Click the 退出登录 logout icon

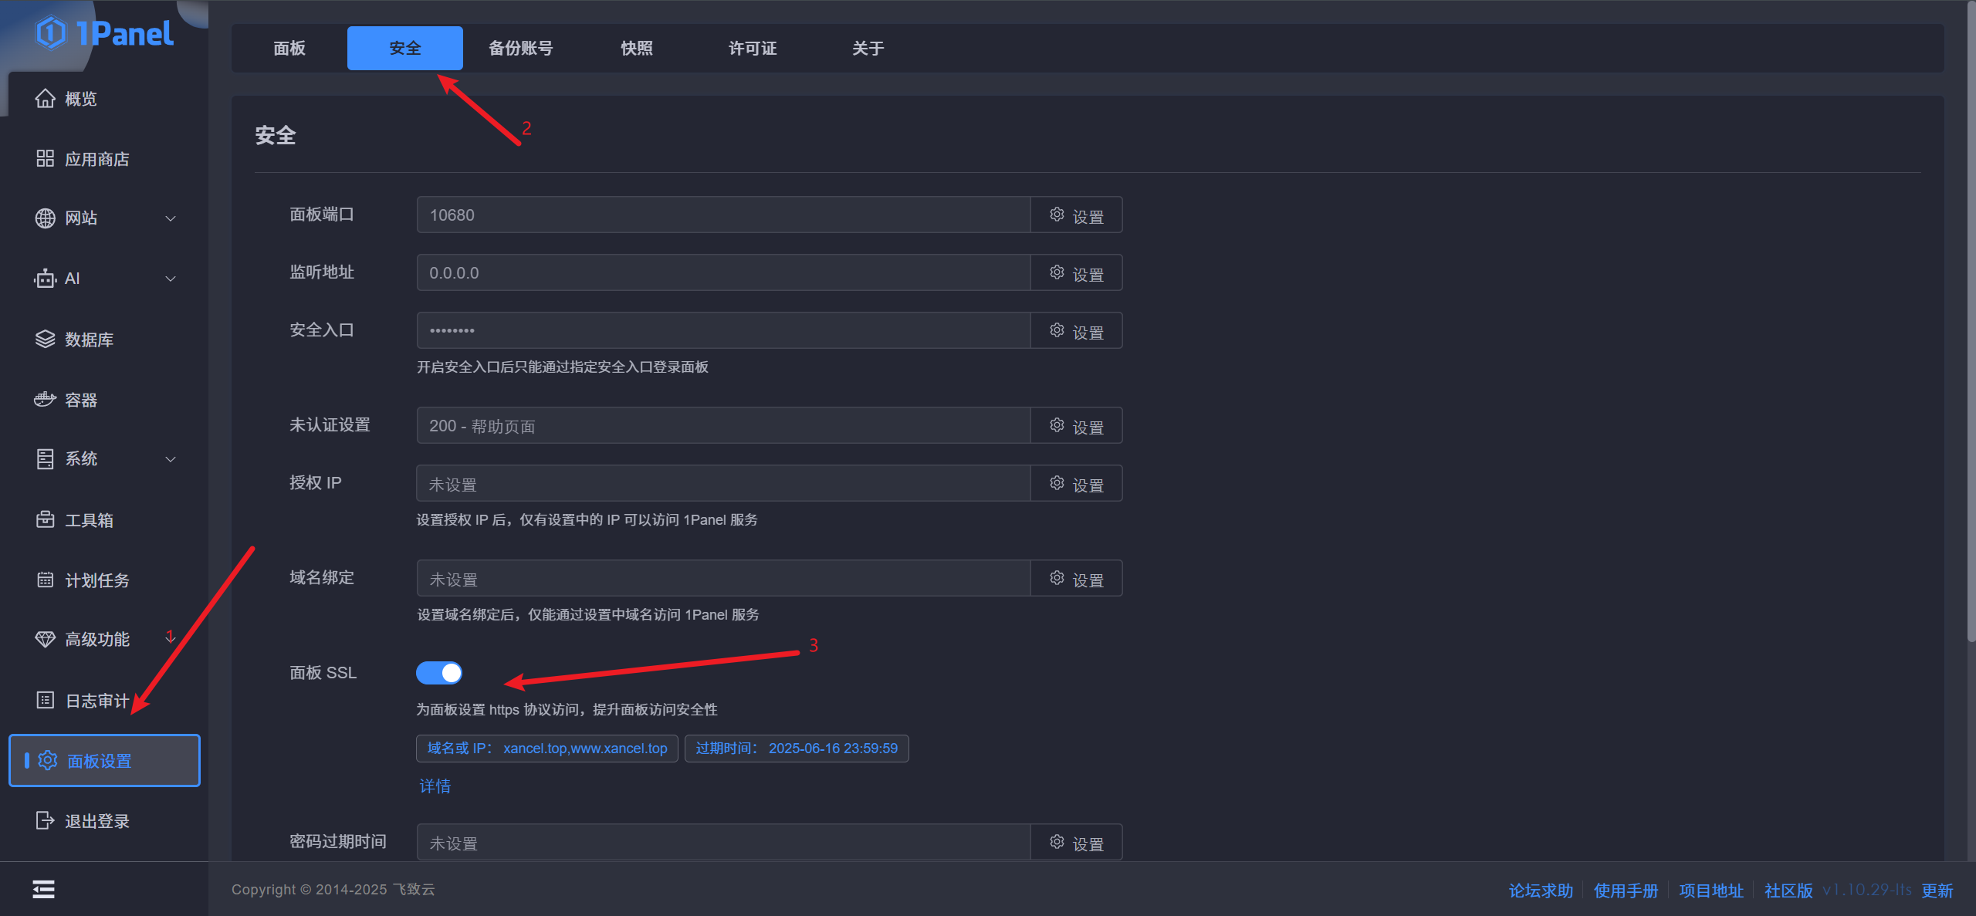pos(46,821)
